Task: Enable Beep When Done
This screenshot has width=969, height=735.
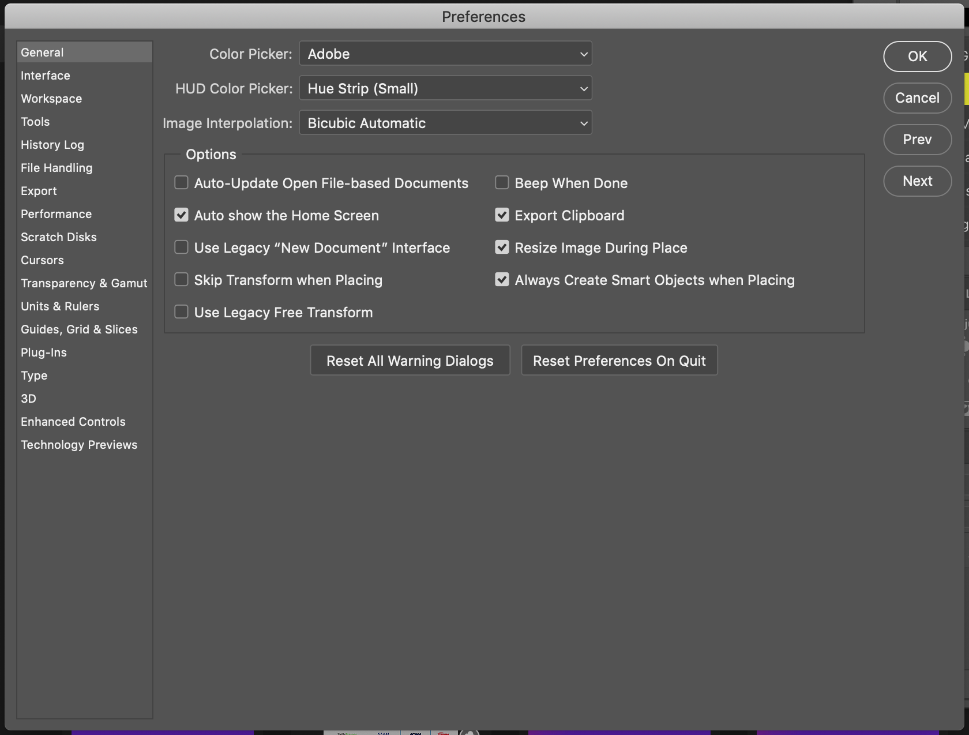Action: click(501, 182)
